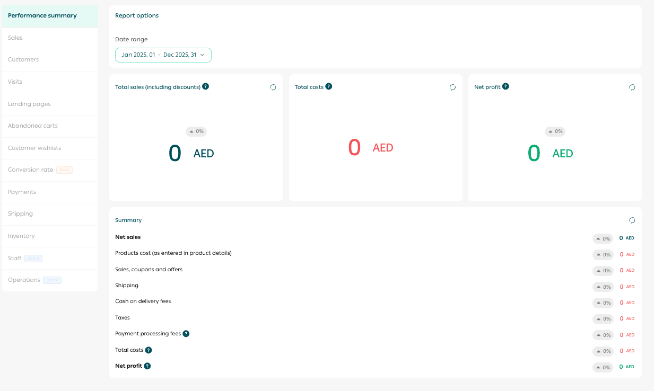
Task: Click help icon in Summary Total costs row
Action: 149,350
